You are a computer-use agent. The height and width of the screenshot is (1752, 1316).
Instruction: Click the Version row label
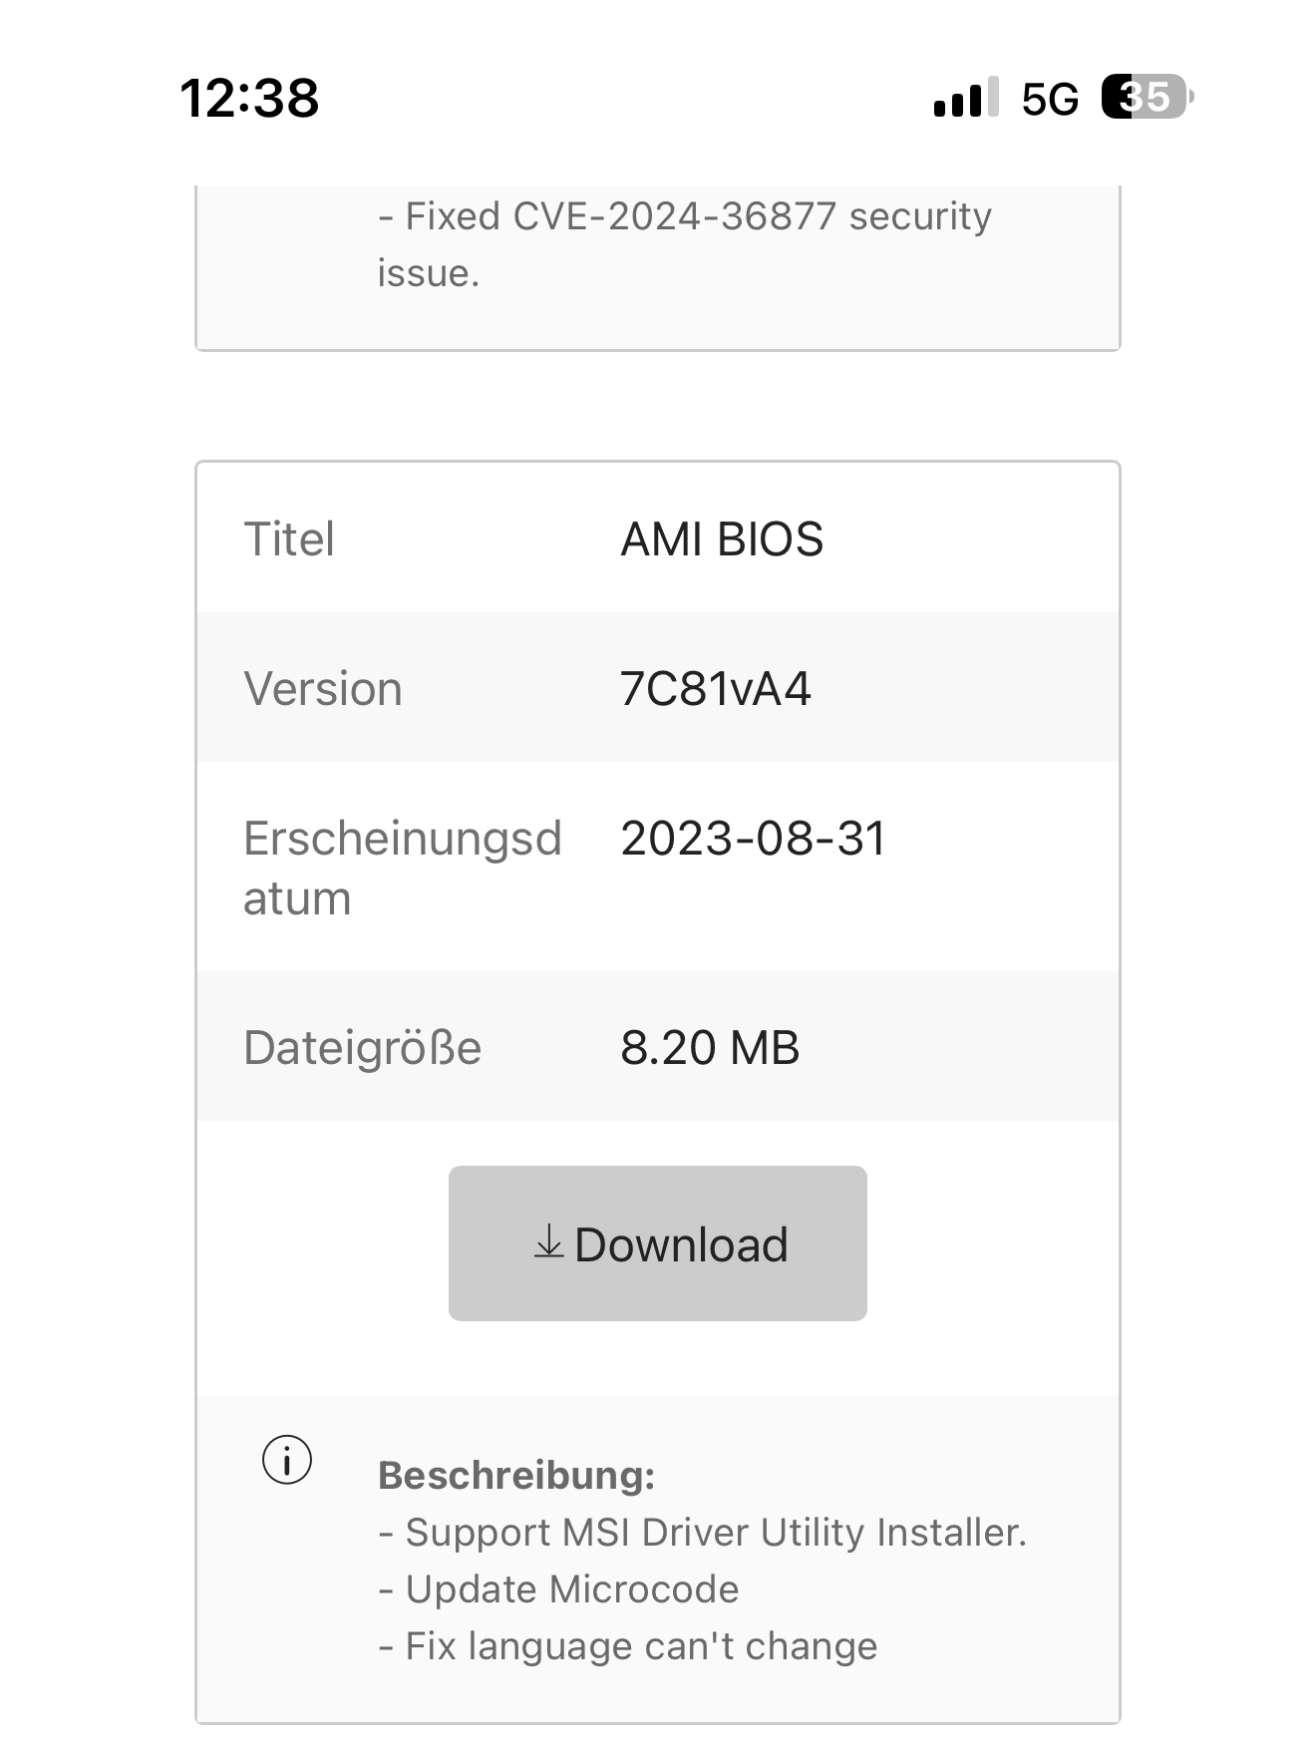323,689
